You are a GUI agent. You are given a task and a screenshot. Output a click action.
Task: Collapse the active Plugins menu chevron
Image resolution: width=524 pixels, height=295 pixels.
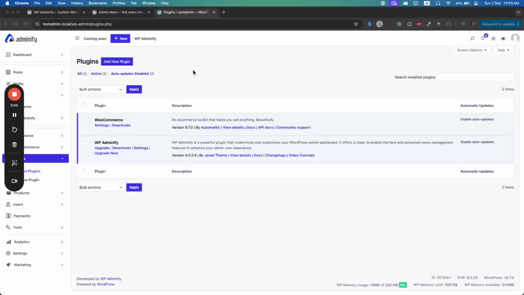pyautogui.click(x=62, y=159)
